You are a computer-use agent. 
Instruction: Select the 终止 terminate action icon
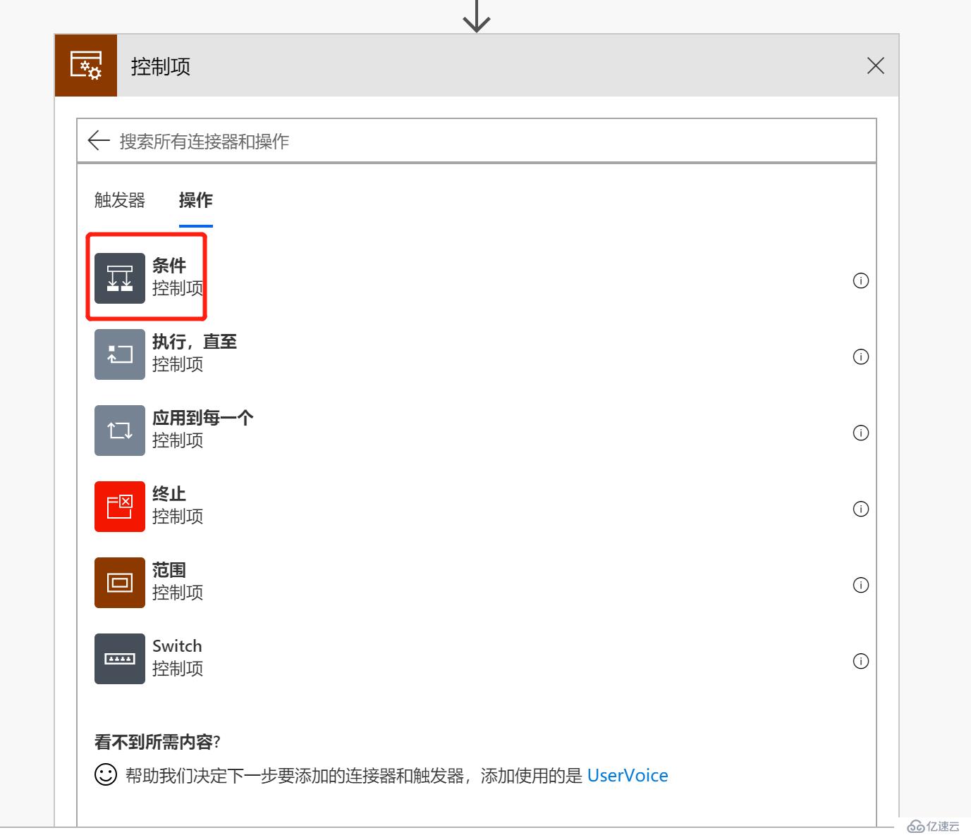pos(120,507)
